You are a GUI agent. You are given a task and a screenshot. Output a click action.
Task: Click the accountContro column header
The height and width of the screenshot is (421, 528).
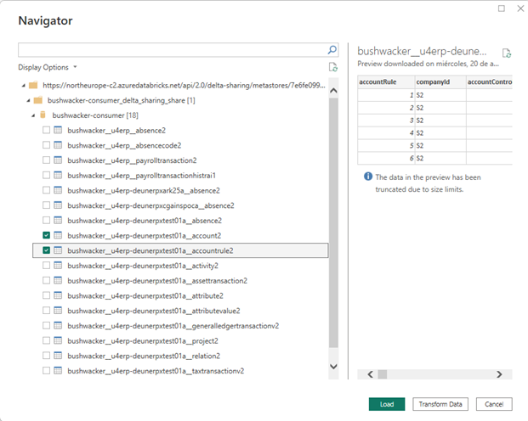[x=489, y=81]
